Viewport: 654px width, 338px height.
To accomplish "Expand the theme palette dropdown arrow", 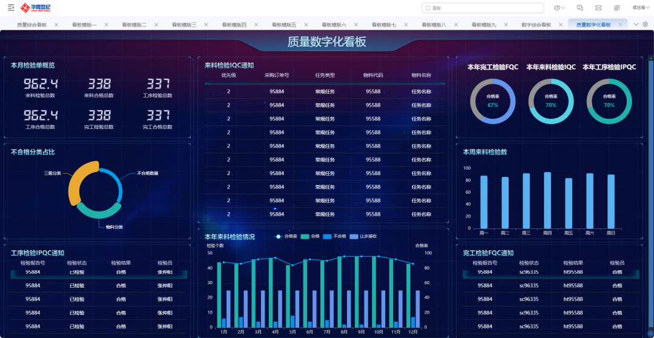I will tap(563, 8).
